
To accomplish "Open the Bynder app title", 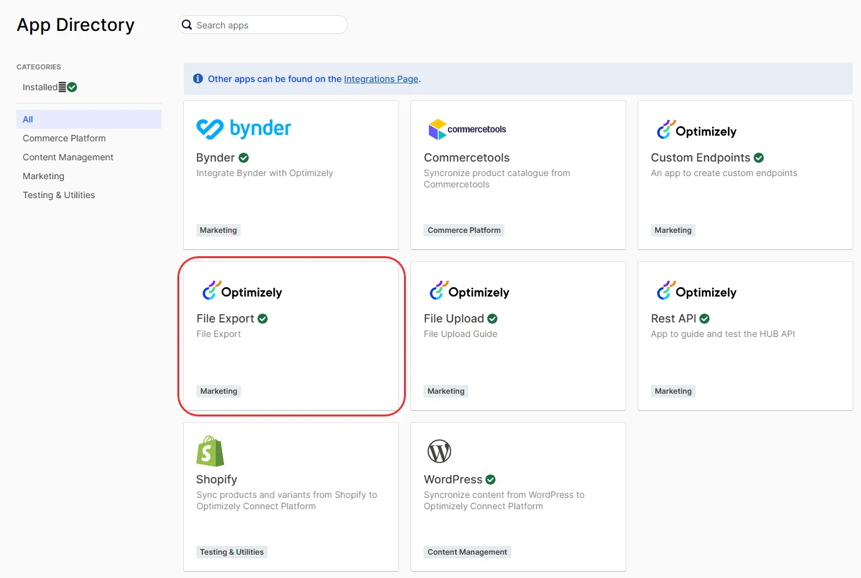I will click(x=215, y=158).
